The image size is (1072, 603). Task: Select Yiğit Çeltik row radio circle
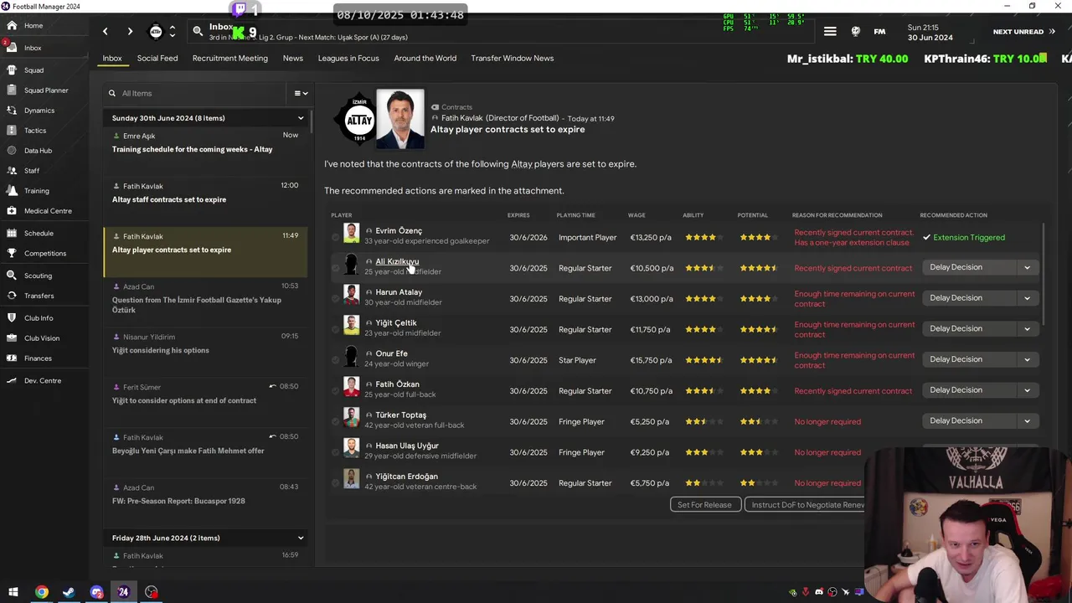(x=336, y=330)
